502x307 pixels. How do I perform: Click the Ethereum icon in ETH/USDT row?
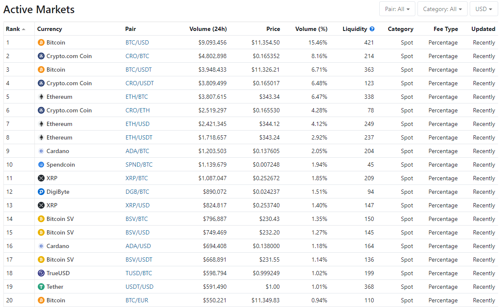(41, 137)
